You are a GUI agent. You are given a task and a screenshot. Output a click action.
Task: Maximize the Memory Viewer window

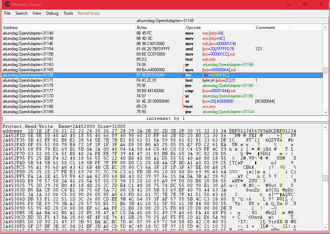click(x=305, y=5)
